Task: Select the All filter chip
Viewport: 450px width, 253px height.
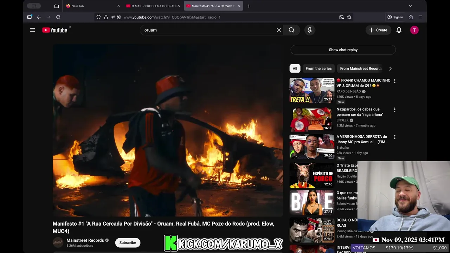Action: [x=295, y=69]
